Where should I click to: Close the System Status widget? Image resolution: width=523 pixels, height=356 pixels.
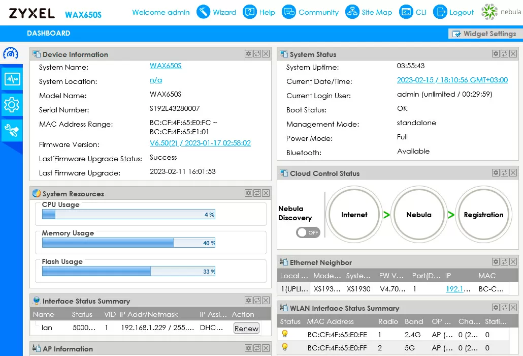point(513,54)
